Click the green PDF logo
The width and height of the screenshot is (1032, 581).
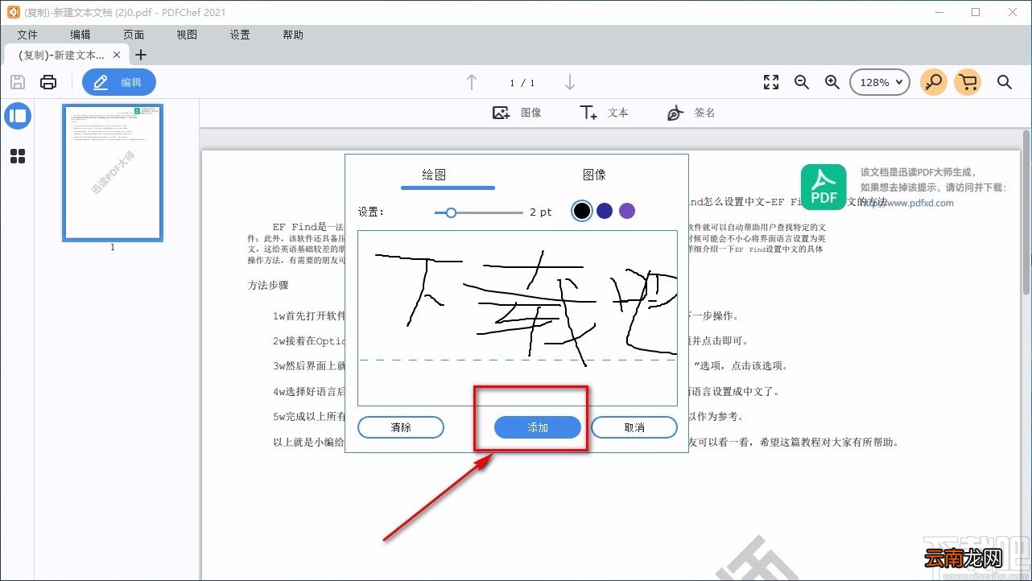point(824,187)
